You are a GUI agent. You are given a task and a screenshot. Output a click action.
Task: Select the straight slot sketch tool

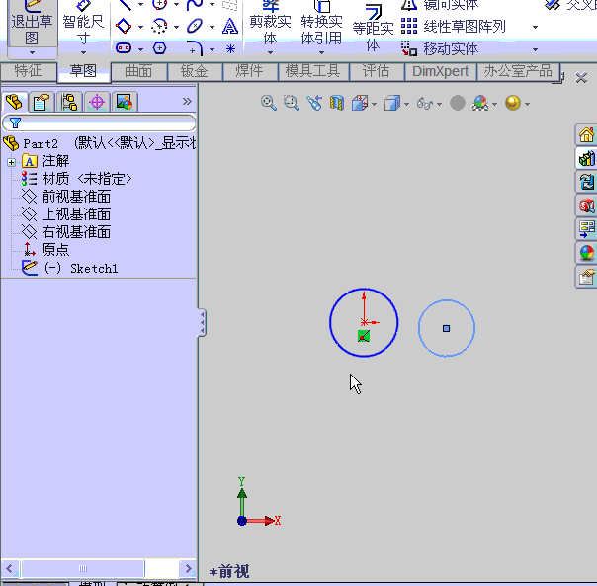point(124,48)
